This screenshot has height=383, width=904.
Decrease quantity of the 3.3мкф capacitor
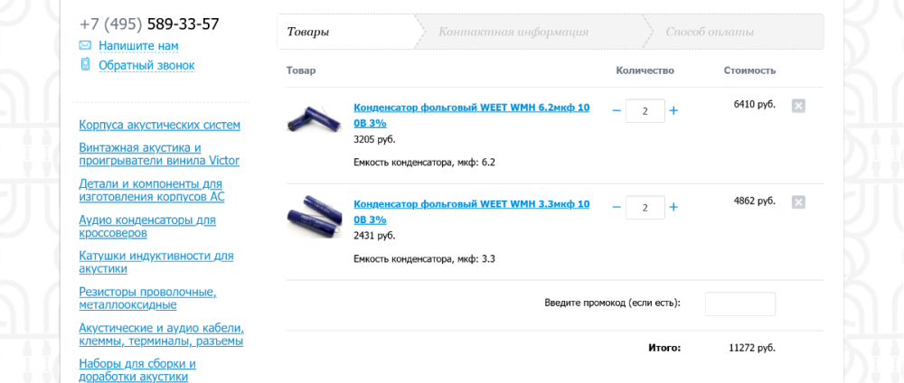[x=617, y=208]
